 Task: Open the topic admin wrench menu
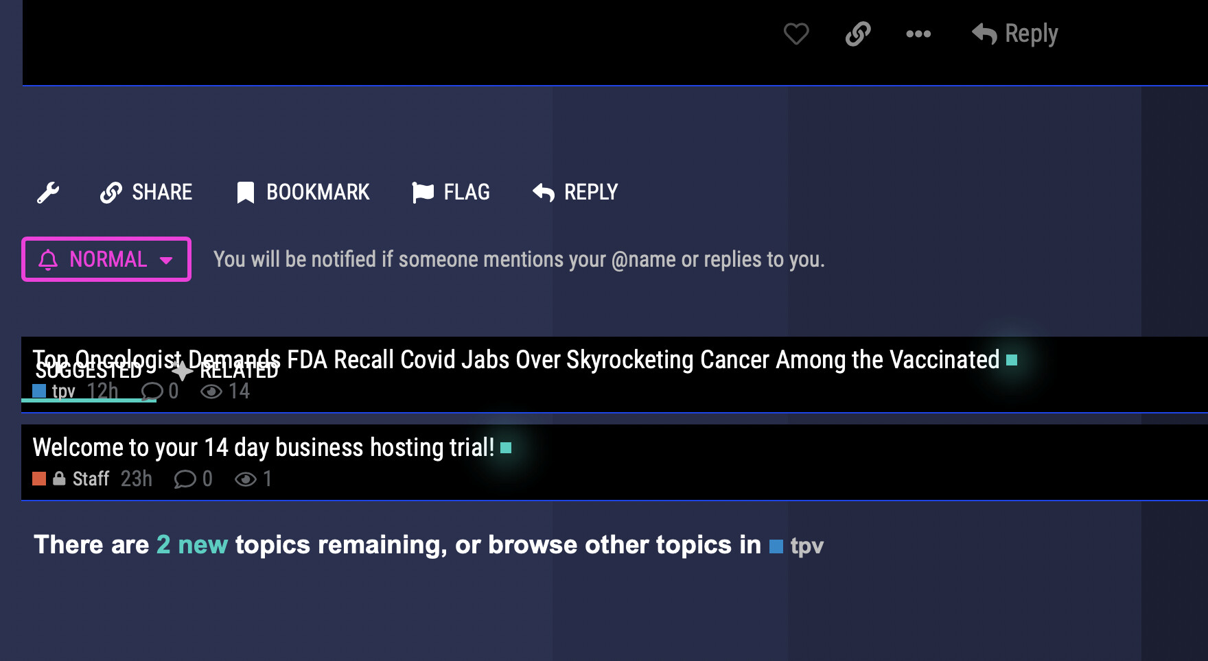[48, 193]
